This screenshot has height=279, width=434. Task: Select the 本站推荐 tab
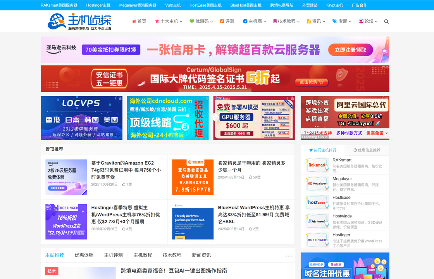point(55,255)
